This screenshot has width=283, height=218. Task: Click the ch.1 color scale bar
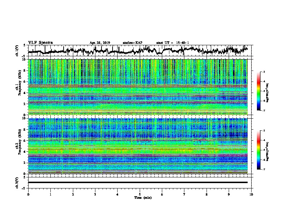(x=259, y=91)
